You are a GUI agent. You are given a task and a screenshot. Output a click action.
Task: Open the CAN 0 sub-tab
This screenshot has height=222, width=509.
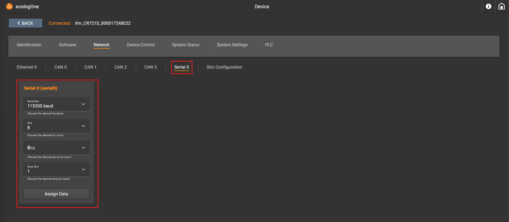coord(61,67)
